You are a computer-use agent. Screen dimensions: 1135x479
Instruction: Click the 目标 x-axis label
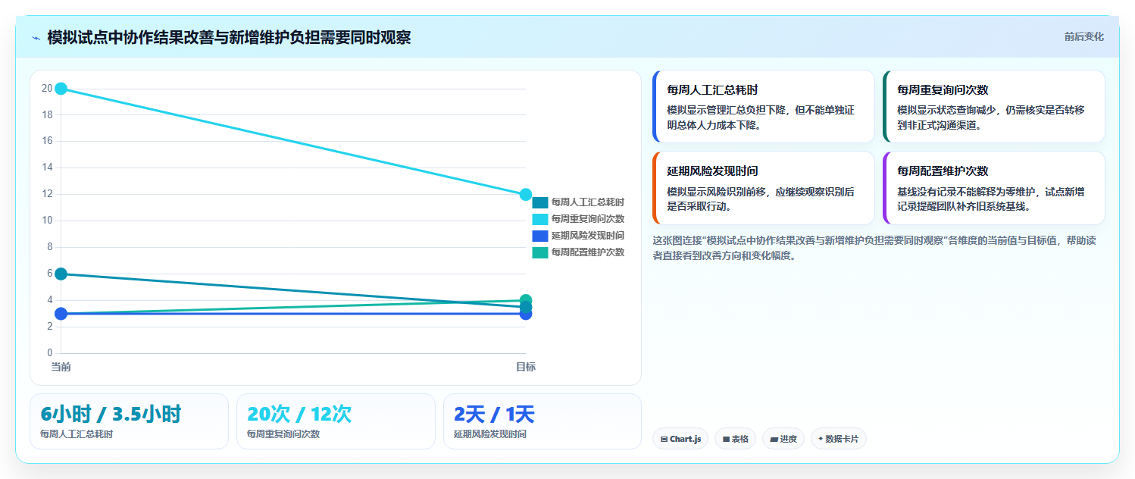click(x=526, y=367)
